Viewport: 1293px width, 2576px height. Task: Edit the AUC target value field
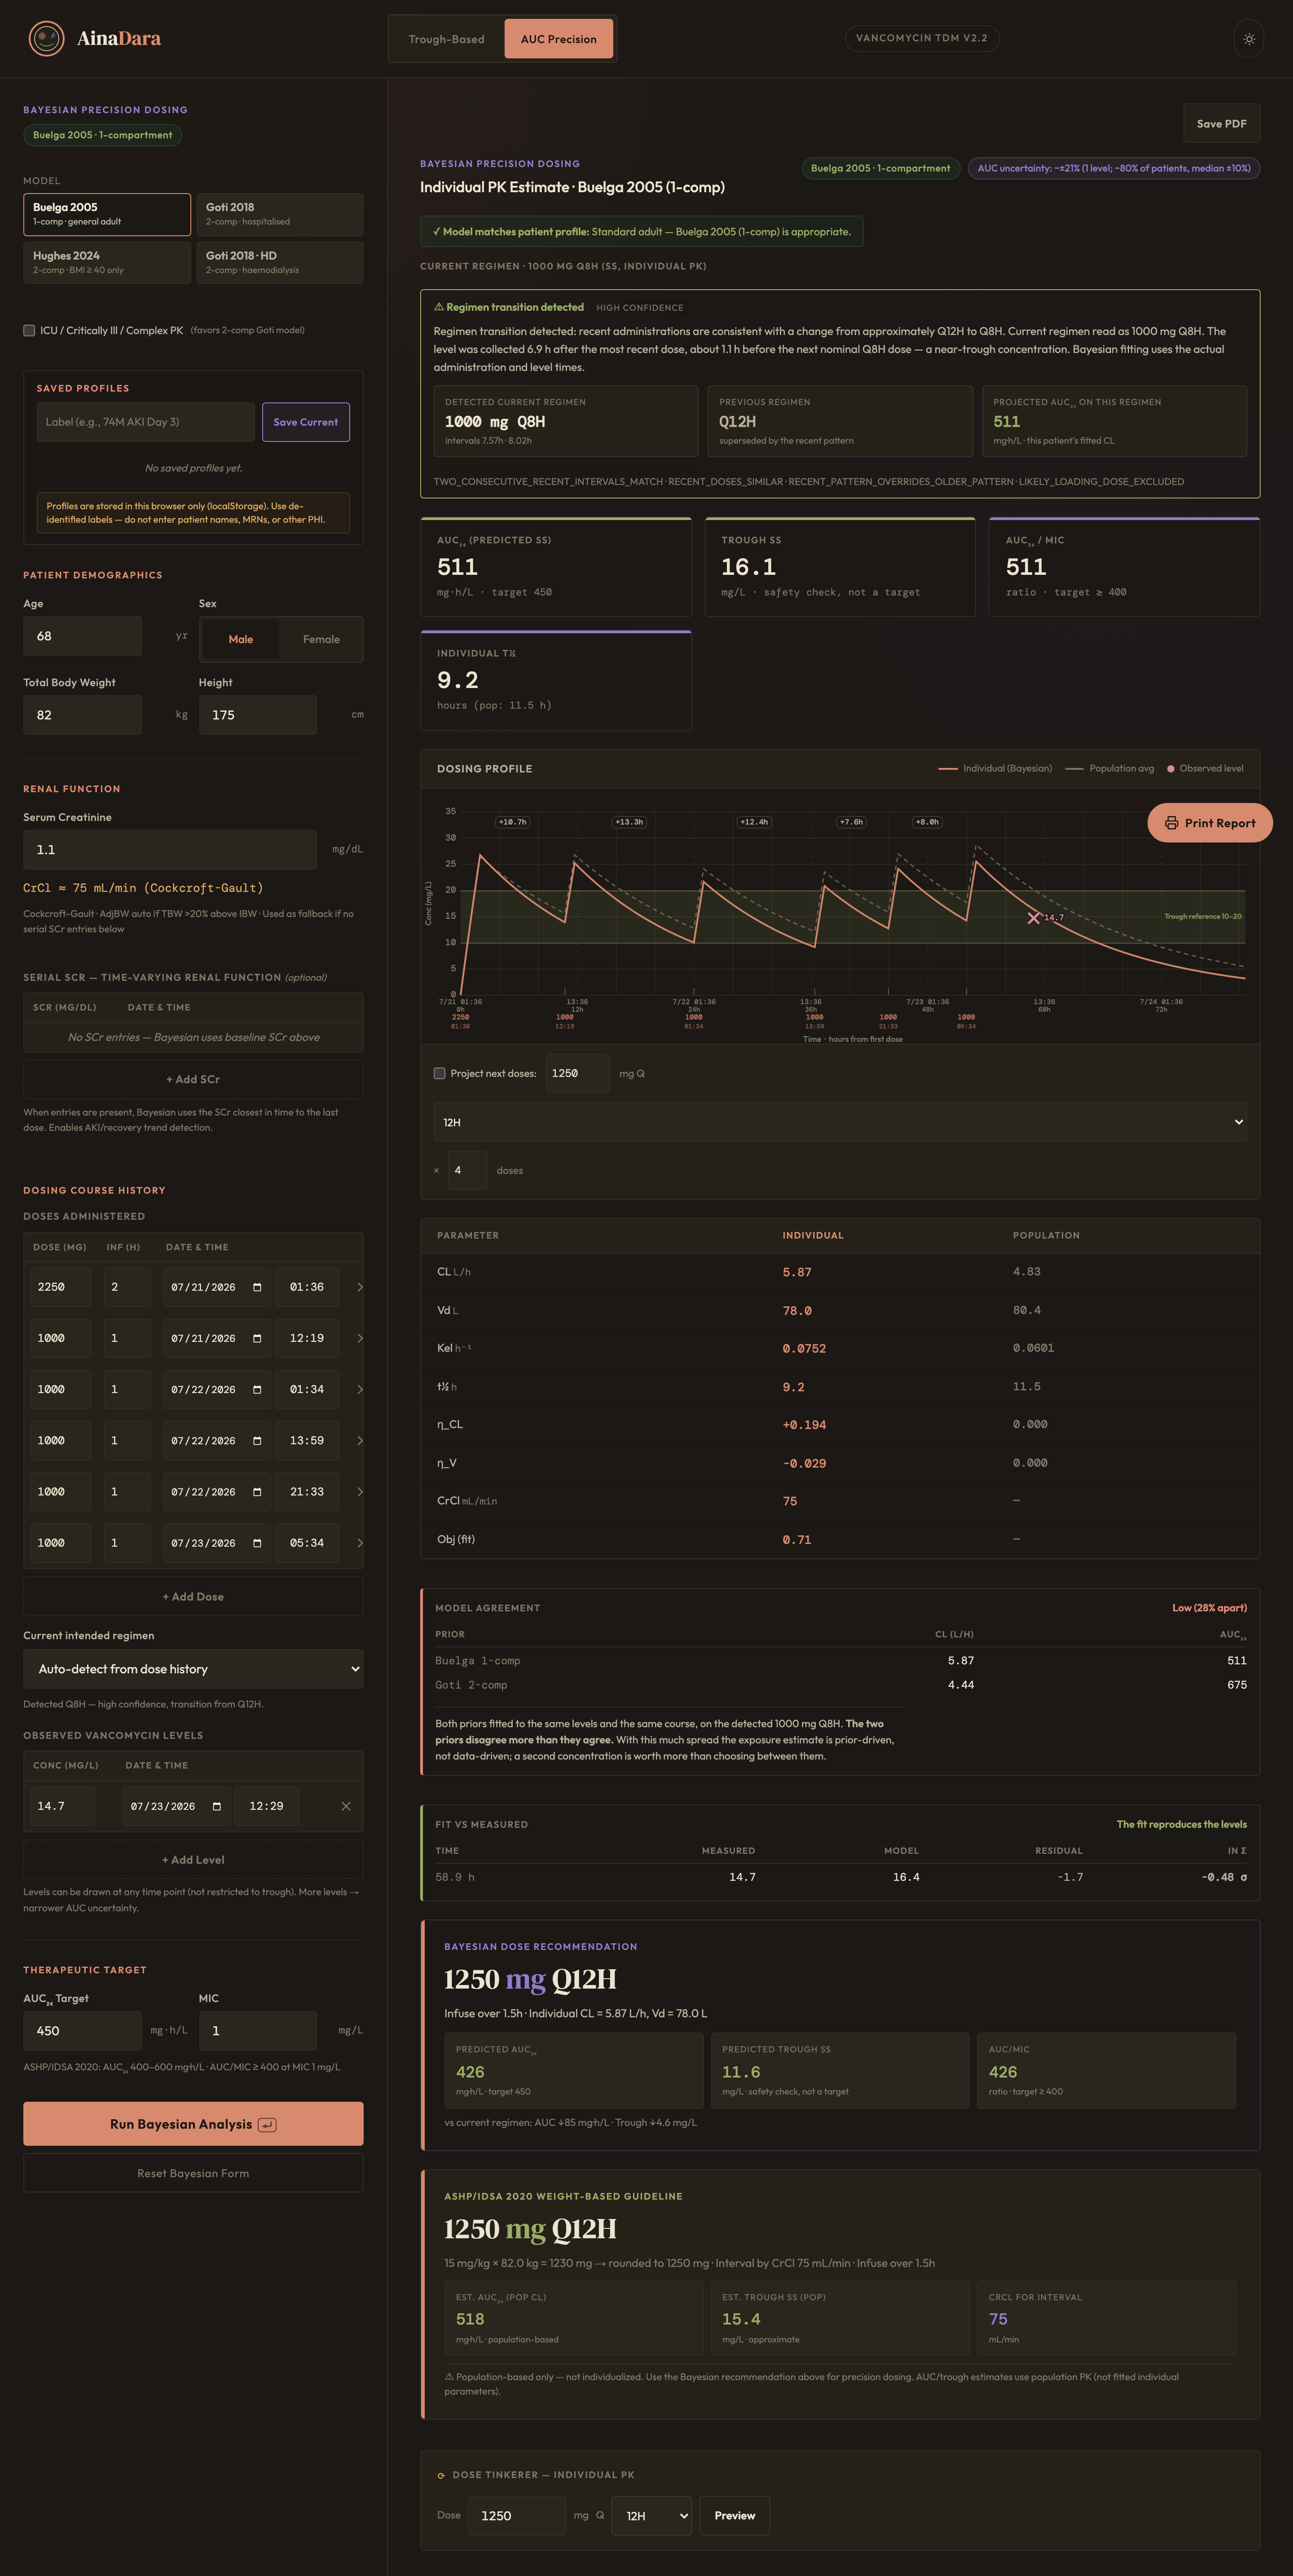(82, 2031)
